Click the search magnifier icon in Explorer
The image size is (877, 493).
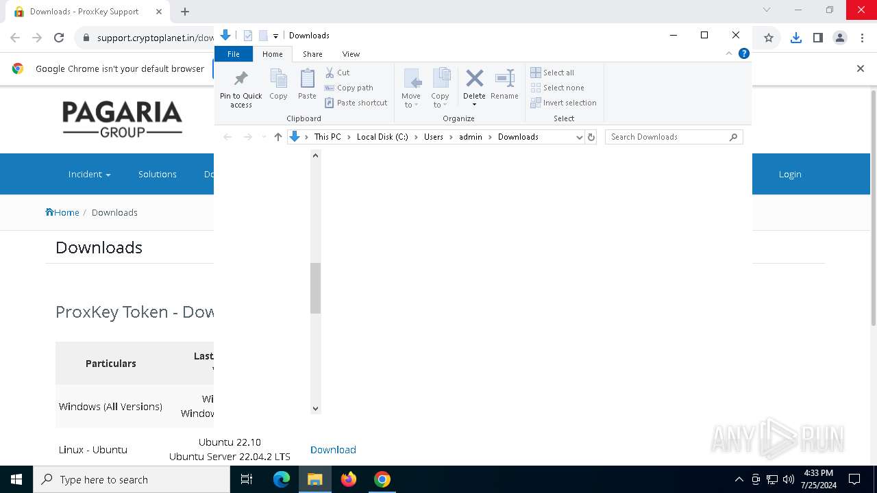733,137
